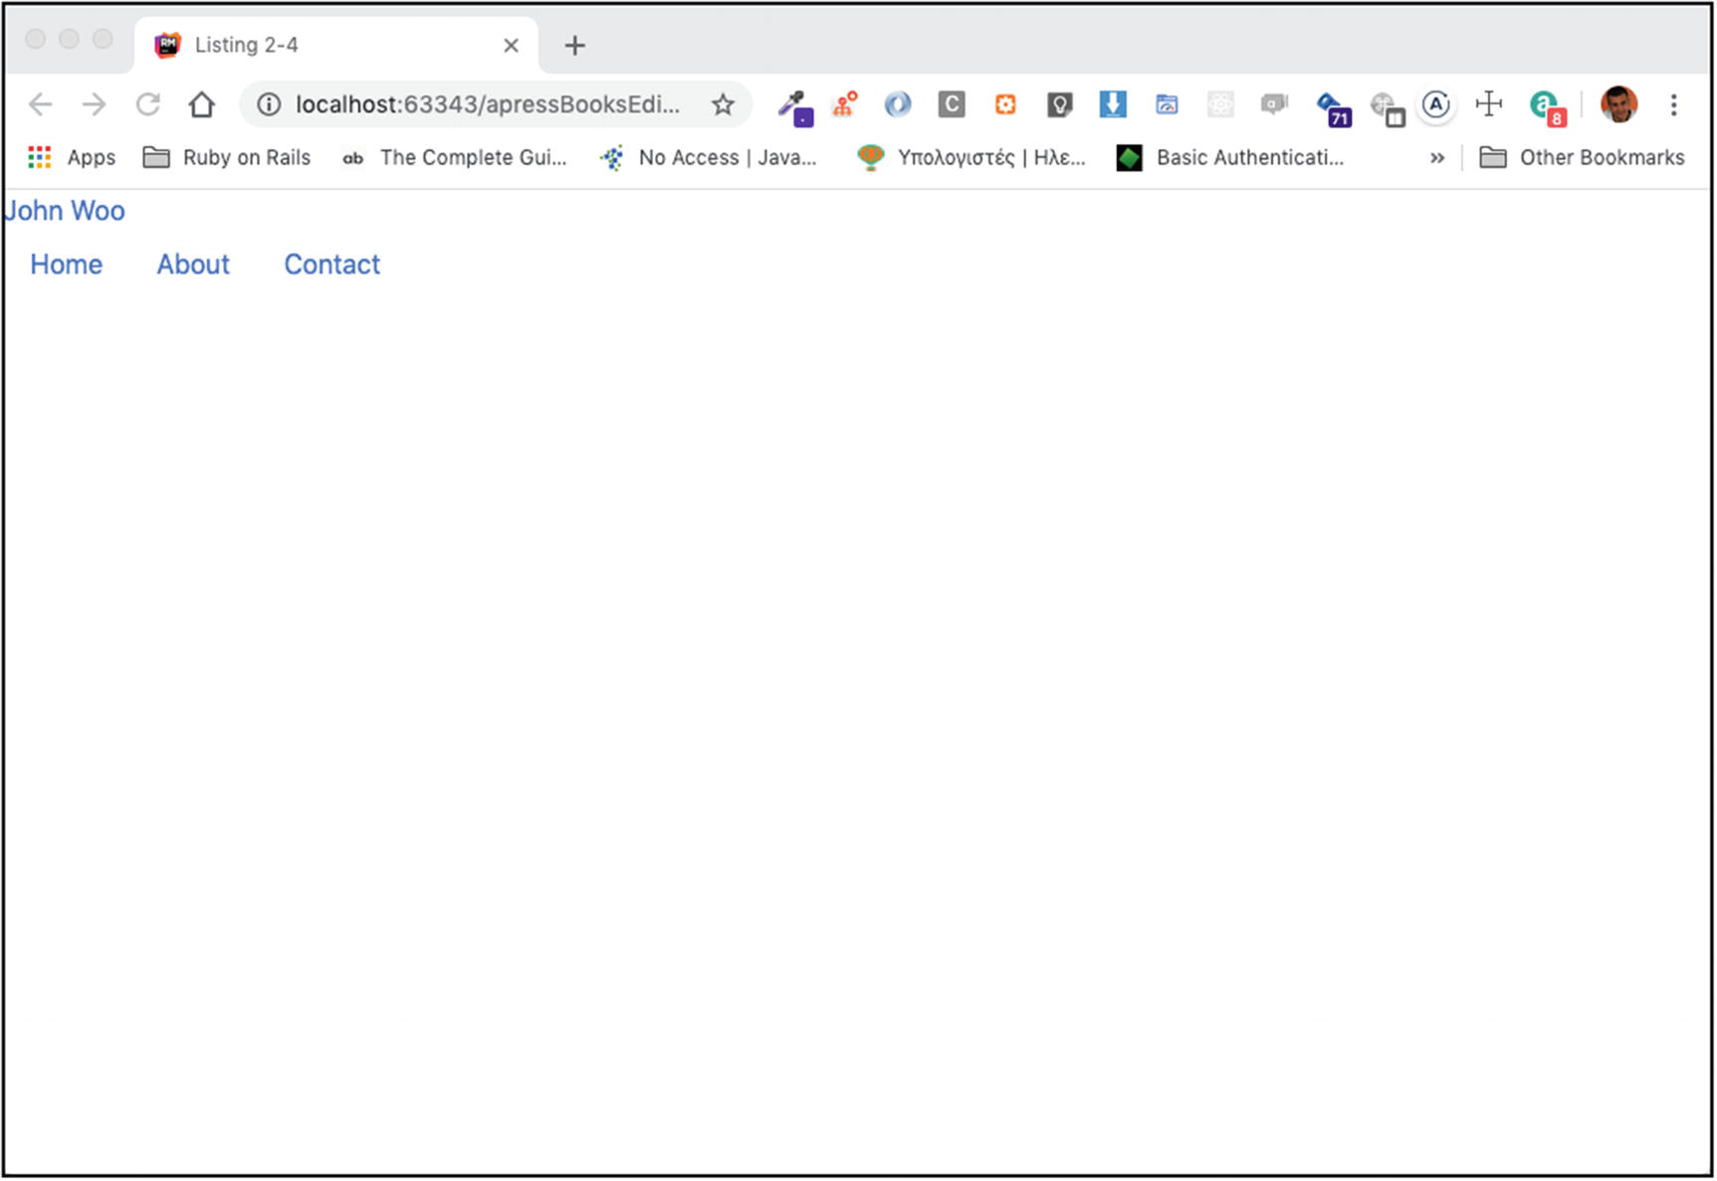Click the localhost address bar
The width and height of the screenshot is (1717, 1181).
(488, 104)
